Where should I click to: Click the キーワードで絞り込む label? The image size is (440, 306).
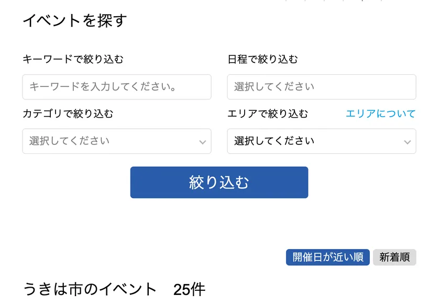73,59
